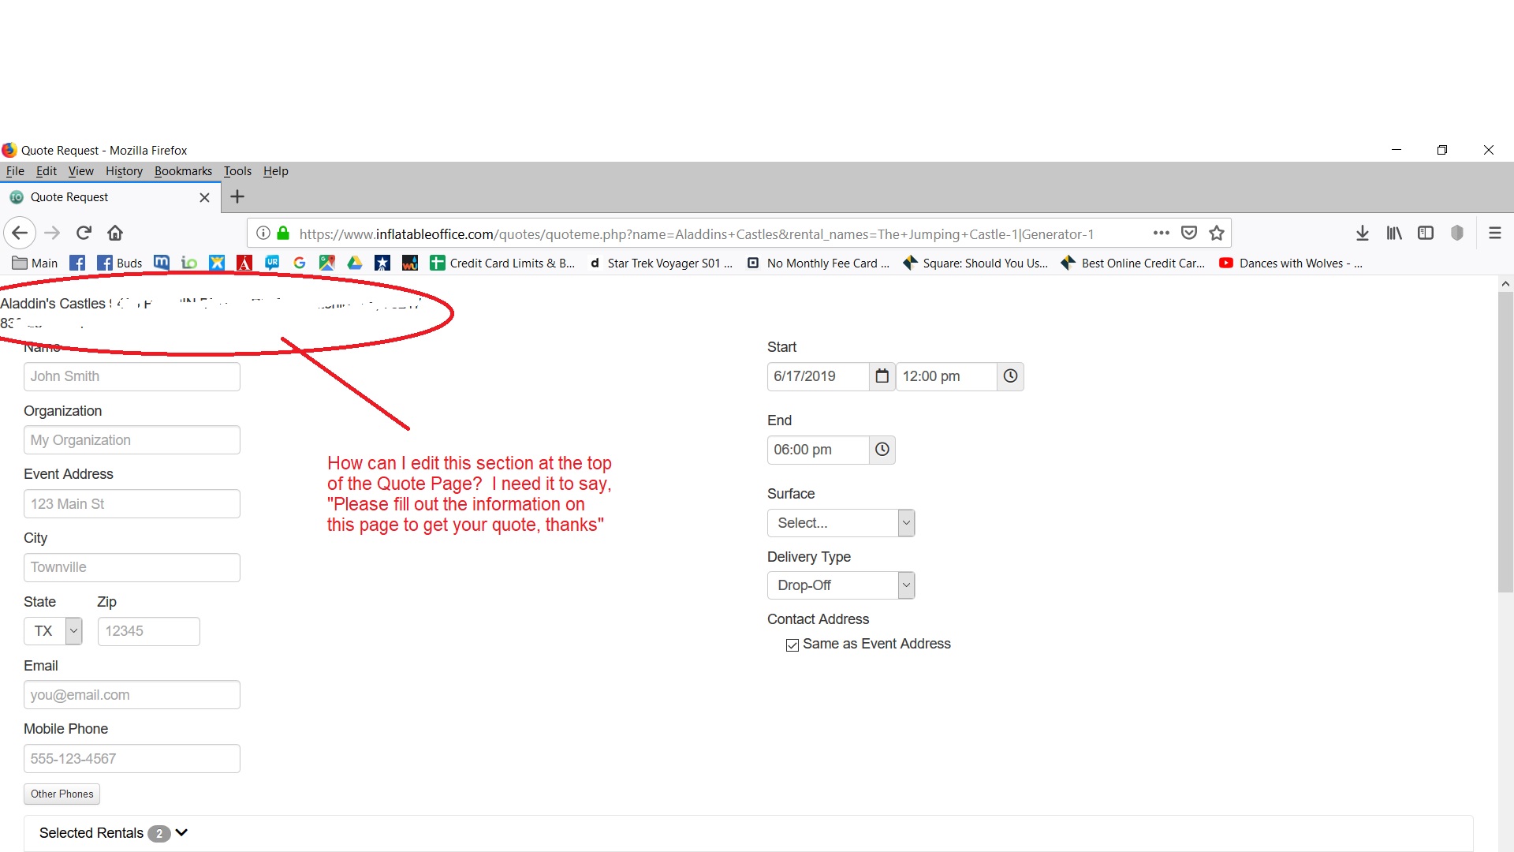Expand Selected Rentals section chevron
Viewport: 1514px width, 852px height.
coord(181,833)
